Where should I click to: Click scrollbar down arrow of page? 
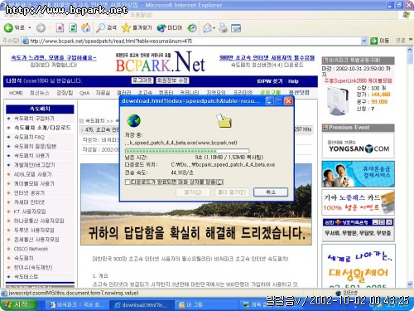click(410, 284)
